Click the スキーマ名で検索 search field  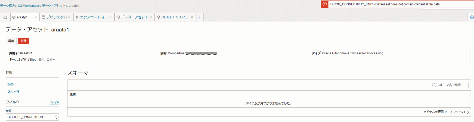click(450, 85)
